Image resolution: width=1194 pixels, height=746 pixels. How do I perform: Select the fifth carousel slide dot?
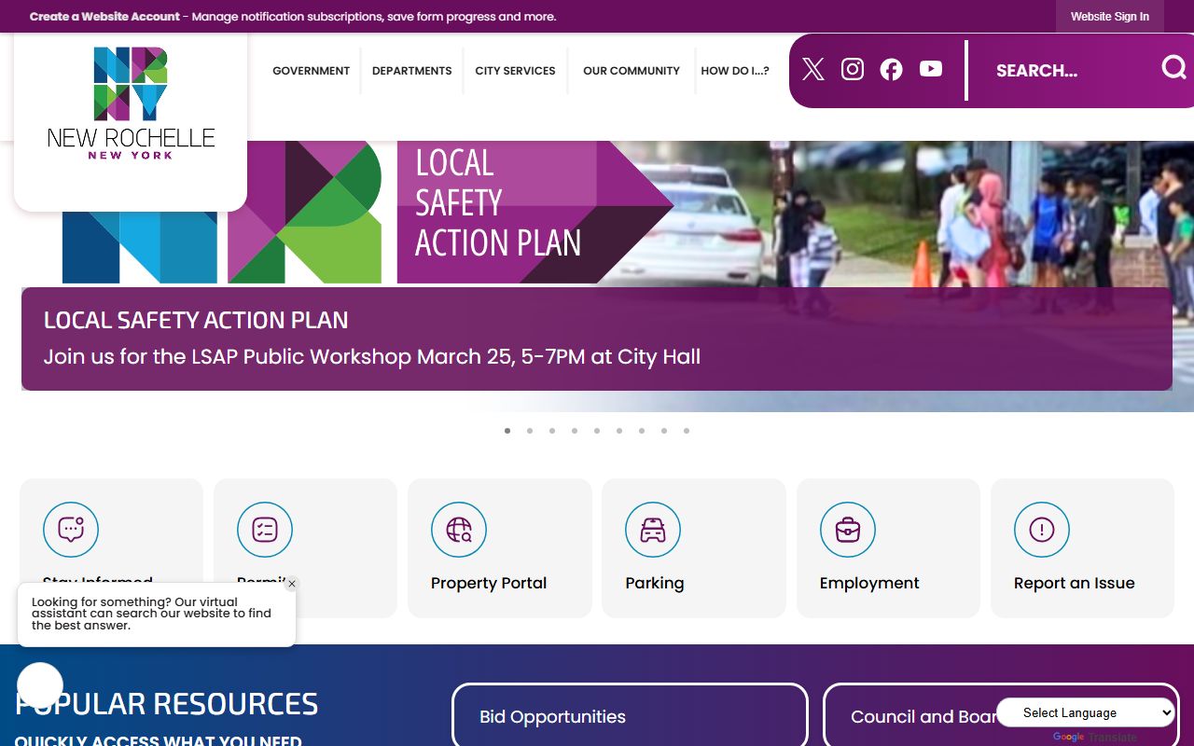click(597, 431)
